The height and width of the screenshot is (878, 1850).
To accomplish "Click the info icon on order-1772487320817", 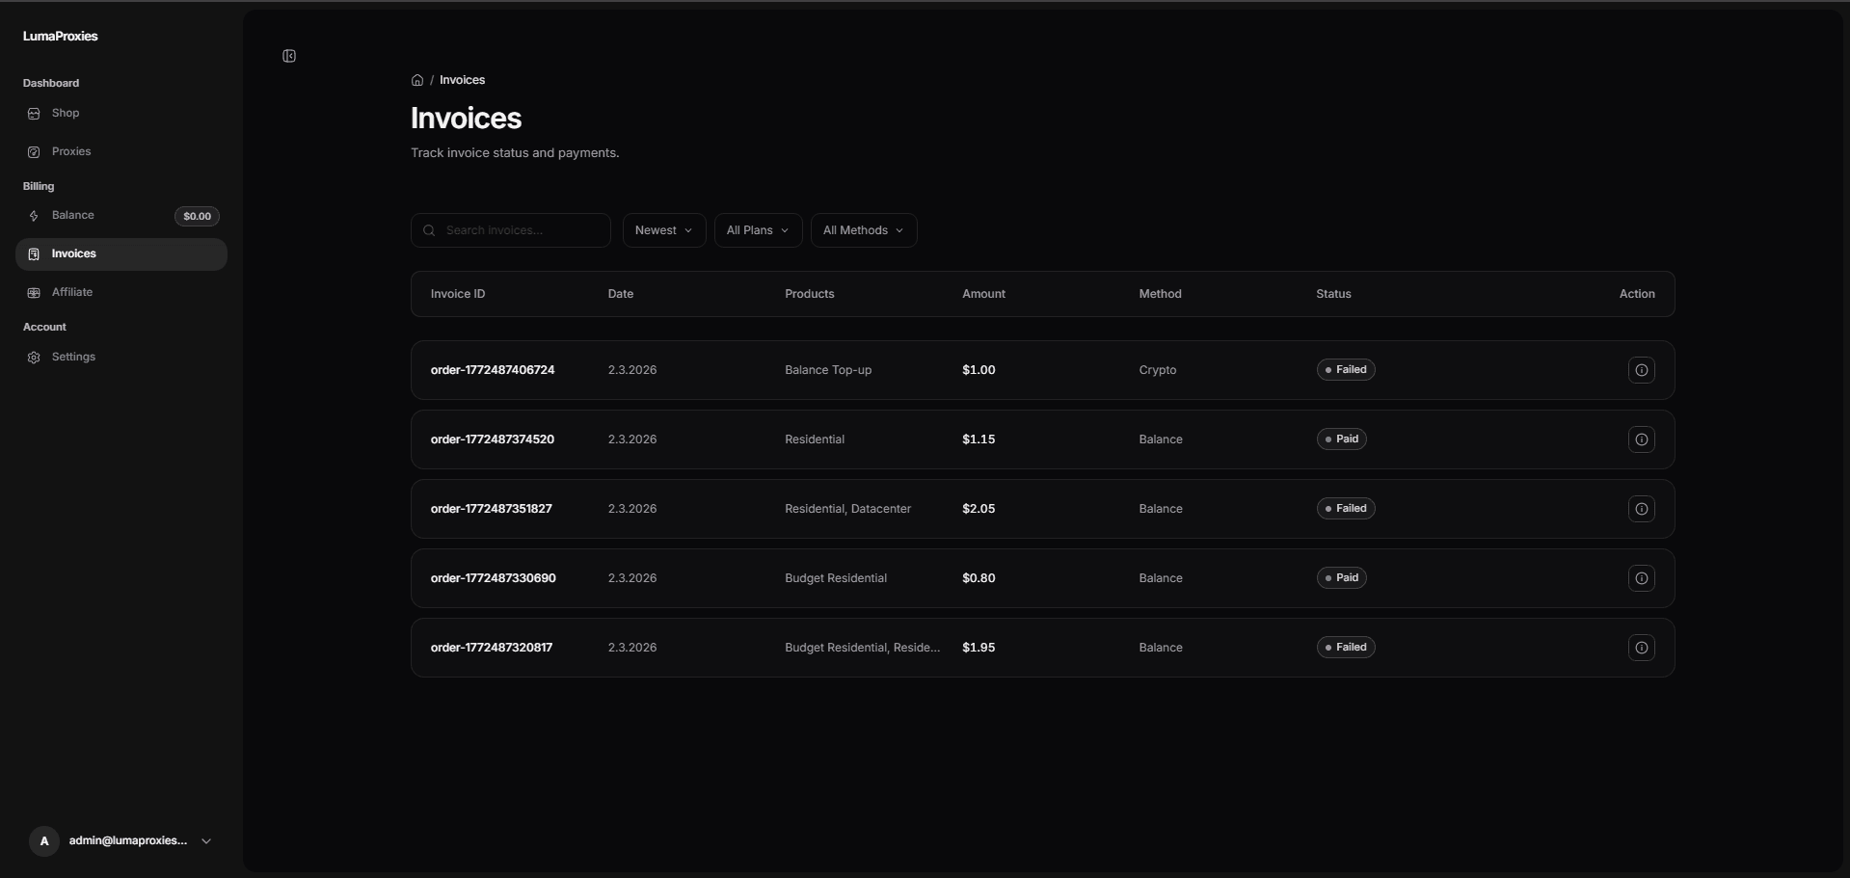I will click(1641, 648).
